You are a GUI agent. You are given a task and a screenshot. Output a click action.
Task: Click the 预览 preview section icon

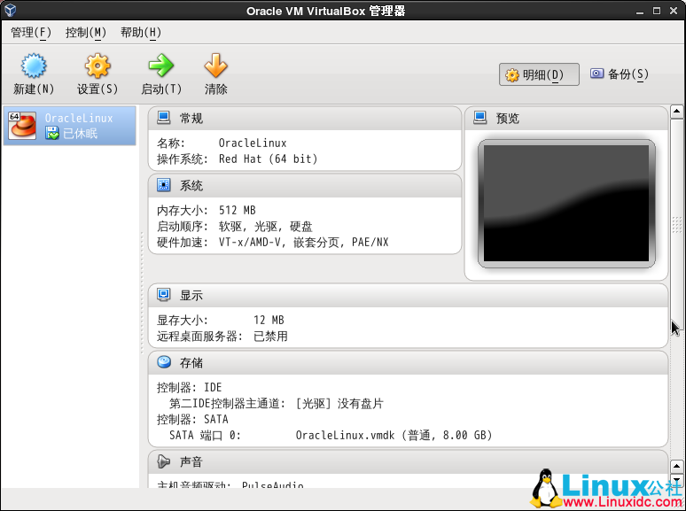tap(480, 118)
